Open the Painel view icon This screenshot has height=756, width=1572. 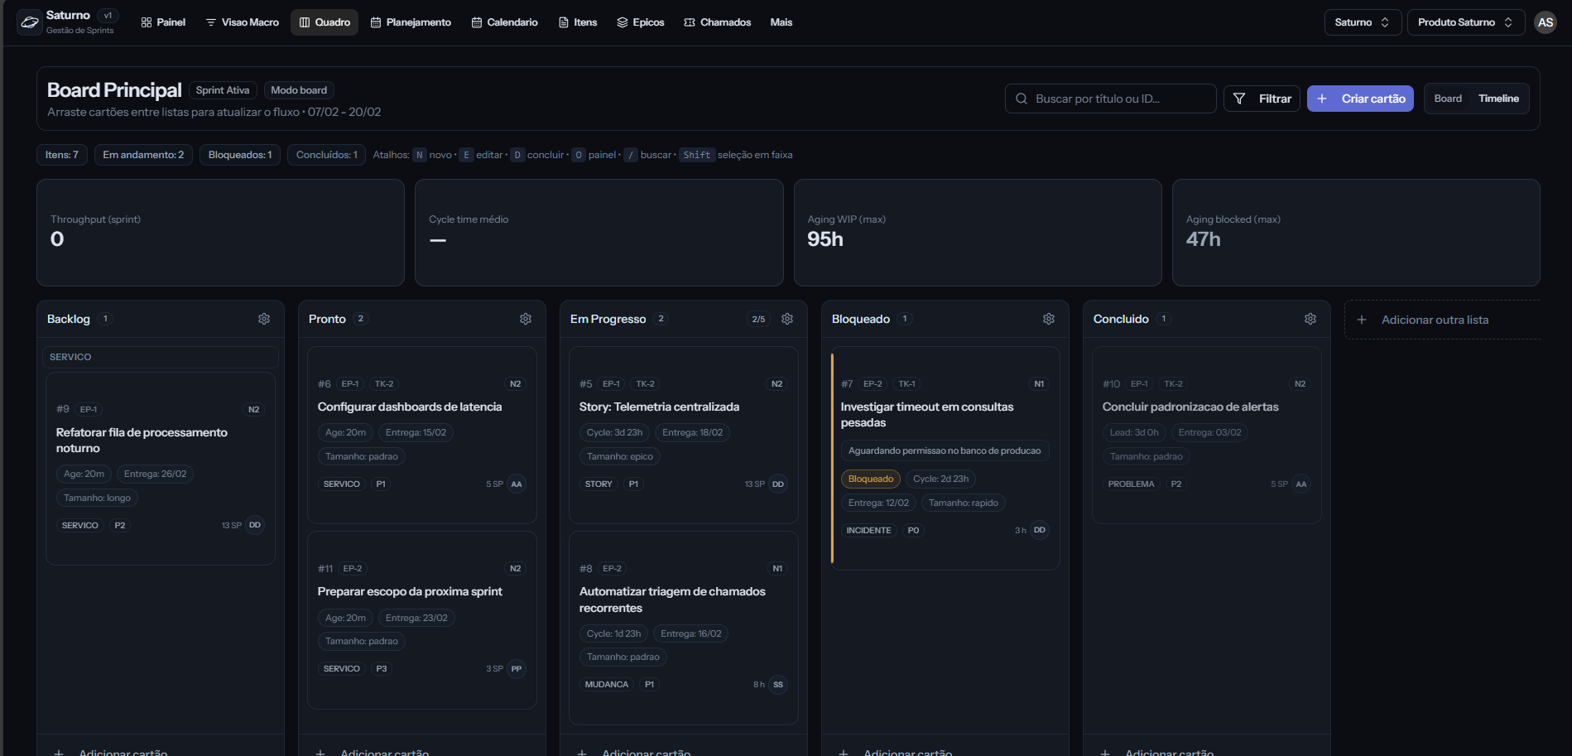[148, 22]
